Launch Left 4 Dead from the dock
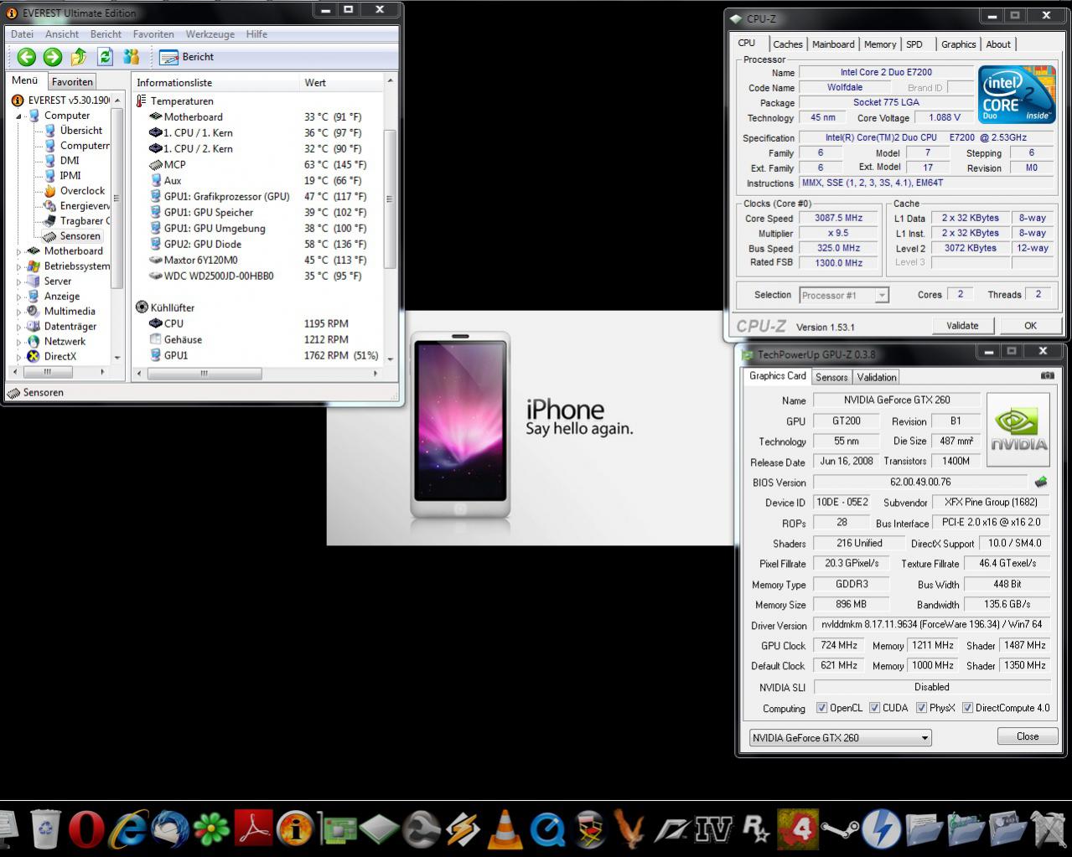Screen dimensions: 1072x857 coord(797,830)
